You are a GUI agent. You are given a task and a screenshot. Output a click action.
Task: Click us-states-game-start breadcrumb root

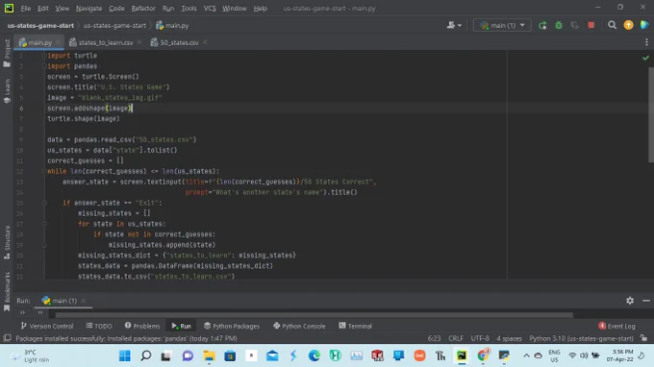point(40,25)
